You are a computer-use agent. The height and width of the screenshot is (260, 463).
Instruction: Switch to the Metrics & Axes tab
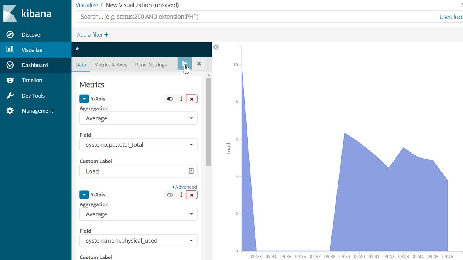(111, 65)
